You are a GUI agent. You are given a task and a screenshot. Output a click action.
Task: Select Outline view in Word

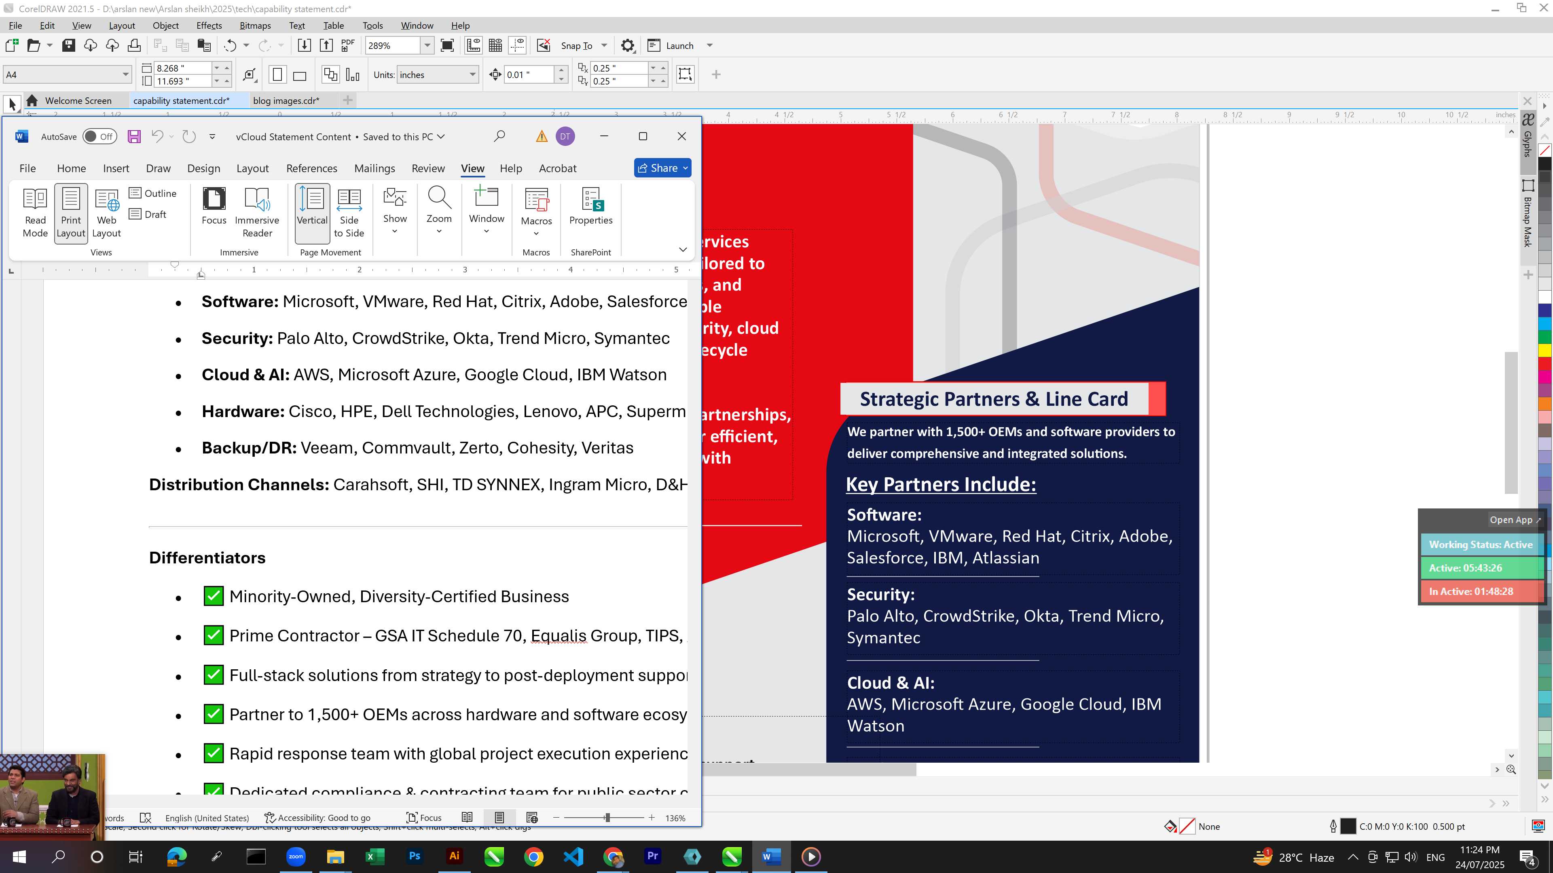pyautogui.click(x=152, y=193)
